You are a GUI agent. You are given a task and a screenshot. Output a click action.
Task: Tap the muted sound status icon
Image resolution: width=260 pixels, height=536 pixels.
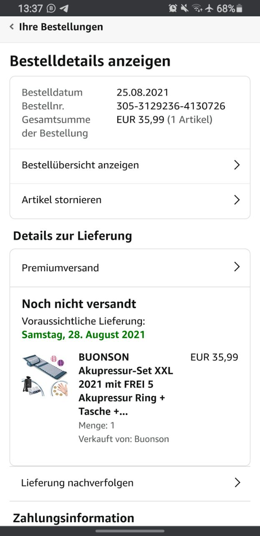(x=185, y=8)
